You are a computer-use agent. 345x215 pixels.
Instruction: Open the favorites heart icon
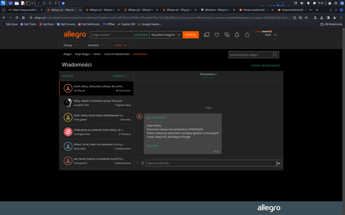(217, 35)
